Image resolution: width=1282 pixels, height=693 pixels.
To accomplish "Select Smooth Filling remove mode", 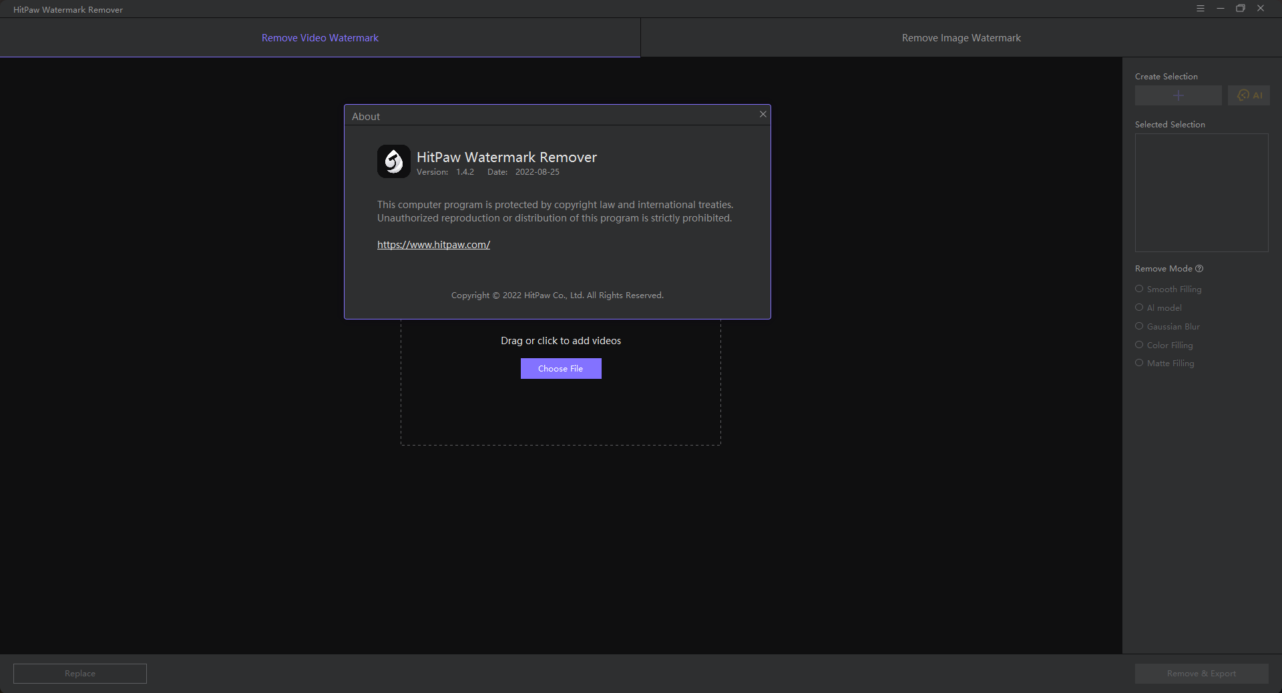I will (x=1168, y=289).
